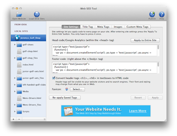Expand Media folder triangle
This screenshot has height=136, width=177.
(x=15, y=92)
